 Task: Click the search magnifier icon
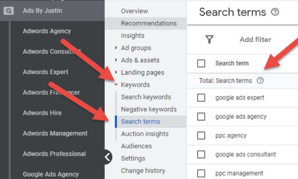(x=8, y=11)
